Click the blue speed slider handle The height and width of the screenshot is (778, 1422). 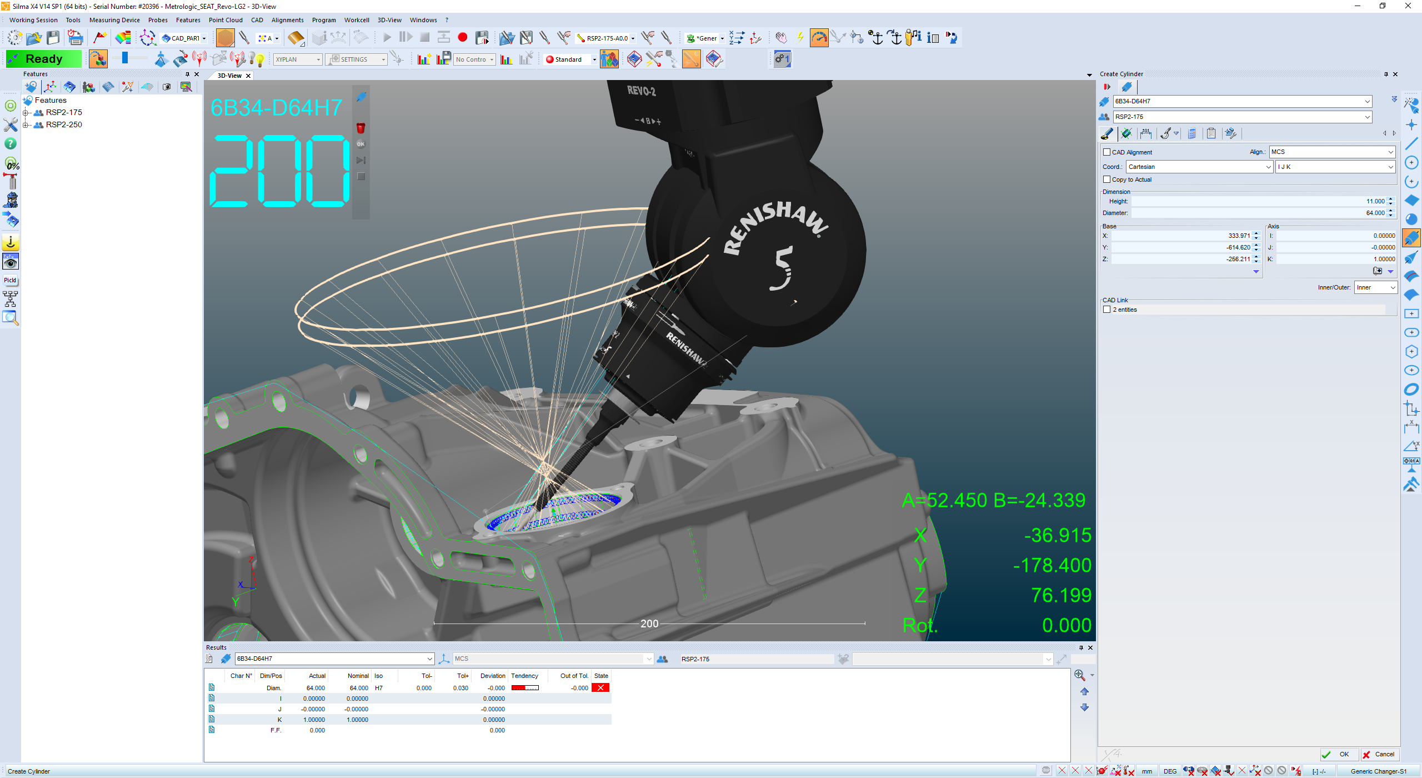click(125, 58)
